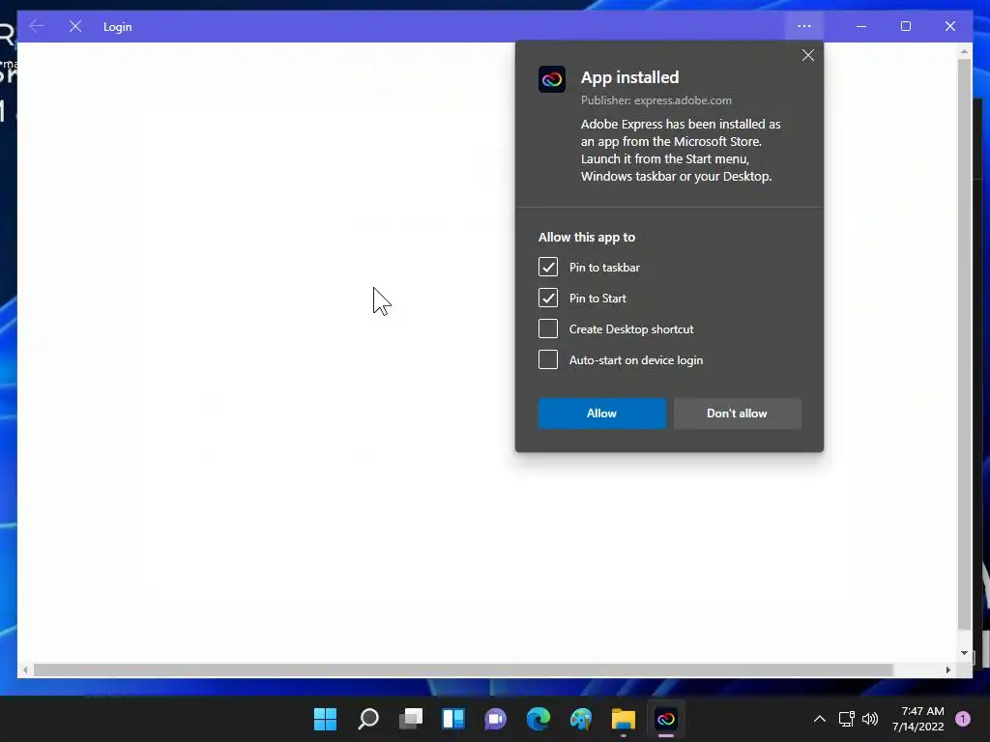
Task: Open the three-dots app menu
Action: coord(803,26)
